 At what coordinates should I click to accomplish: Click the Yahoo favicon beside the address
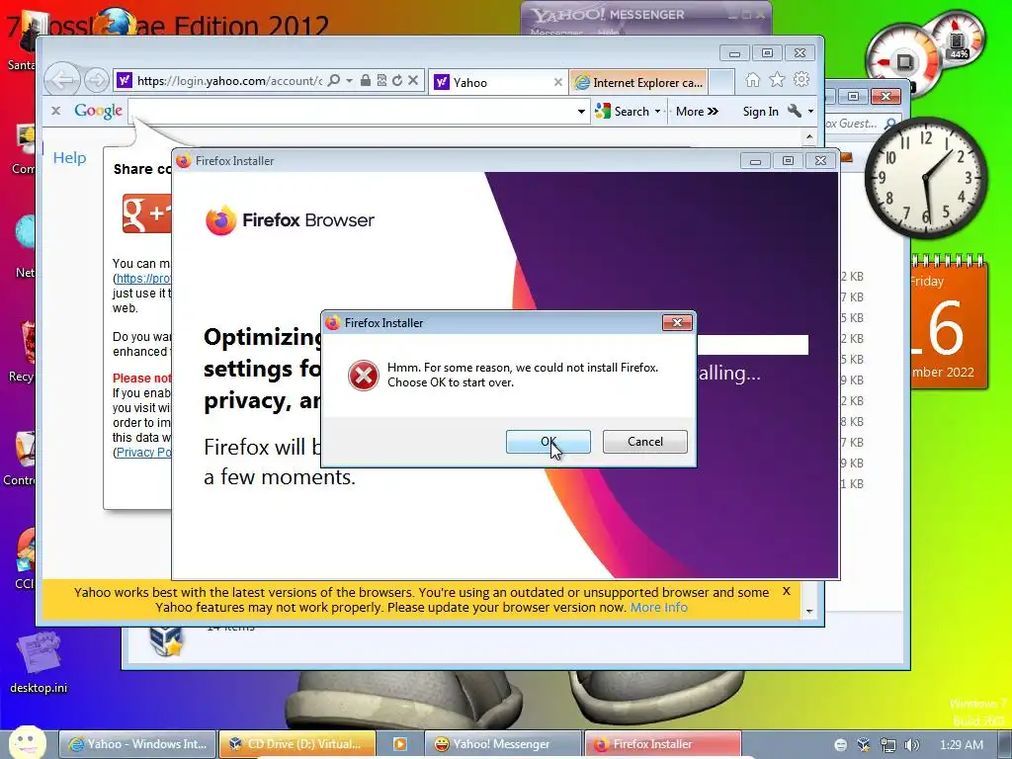coord(125,80)
